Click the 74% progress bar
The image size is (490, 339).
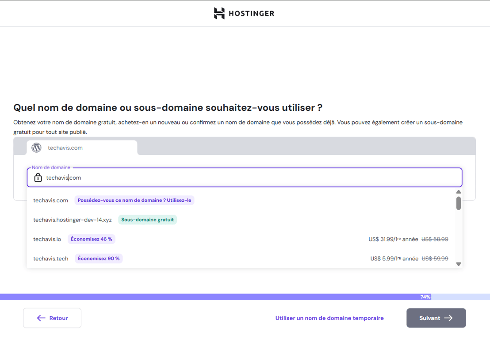425,297
